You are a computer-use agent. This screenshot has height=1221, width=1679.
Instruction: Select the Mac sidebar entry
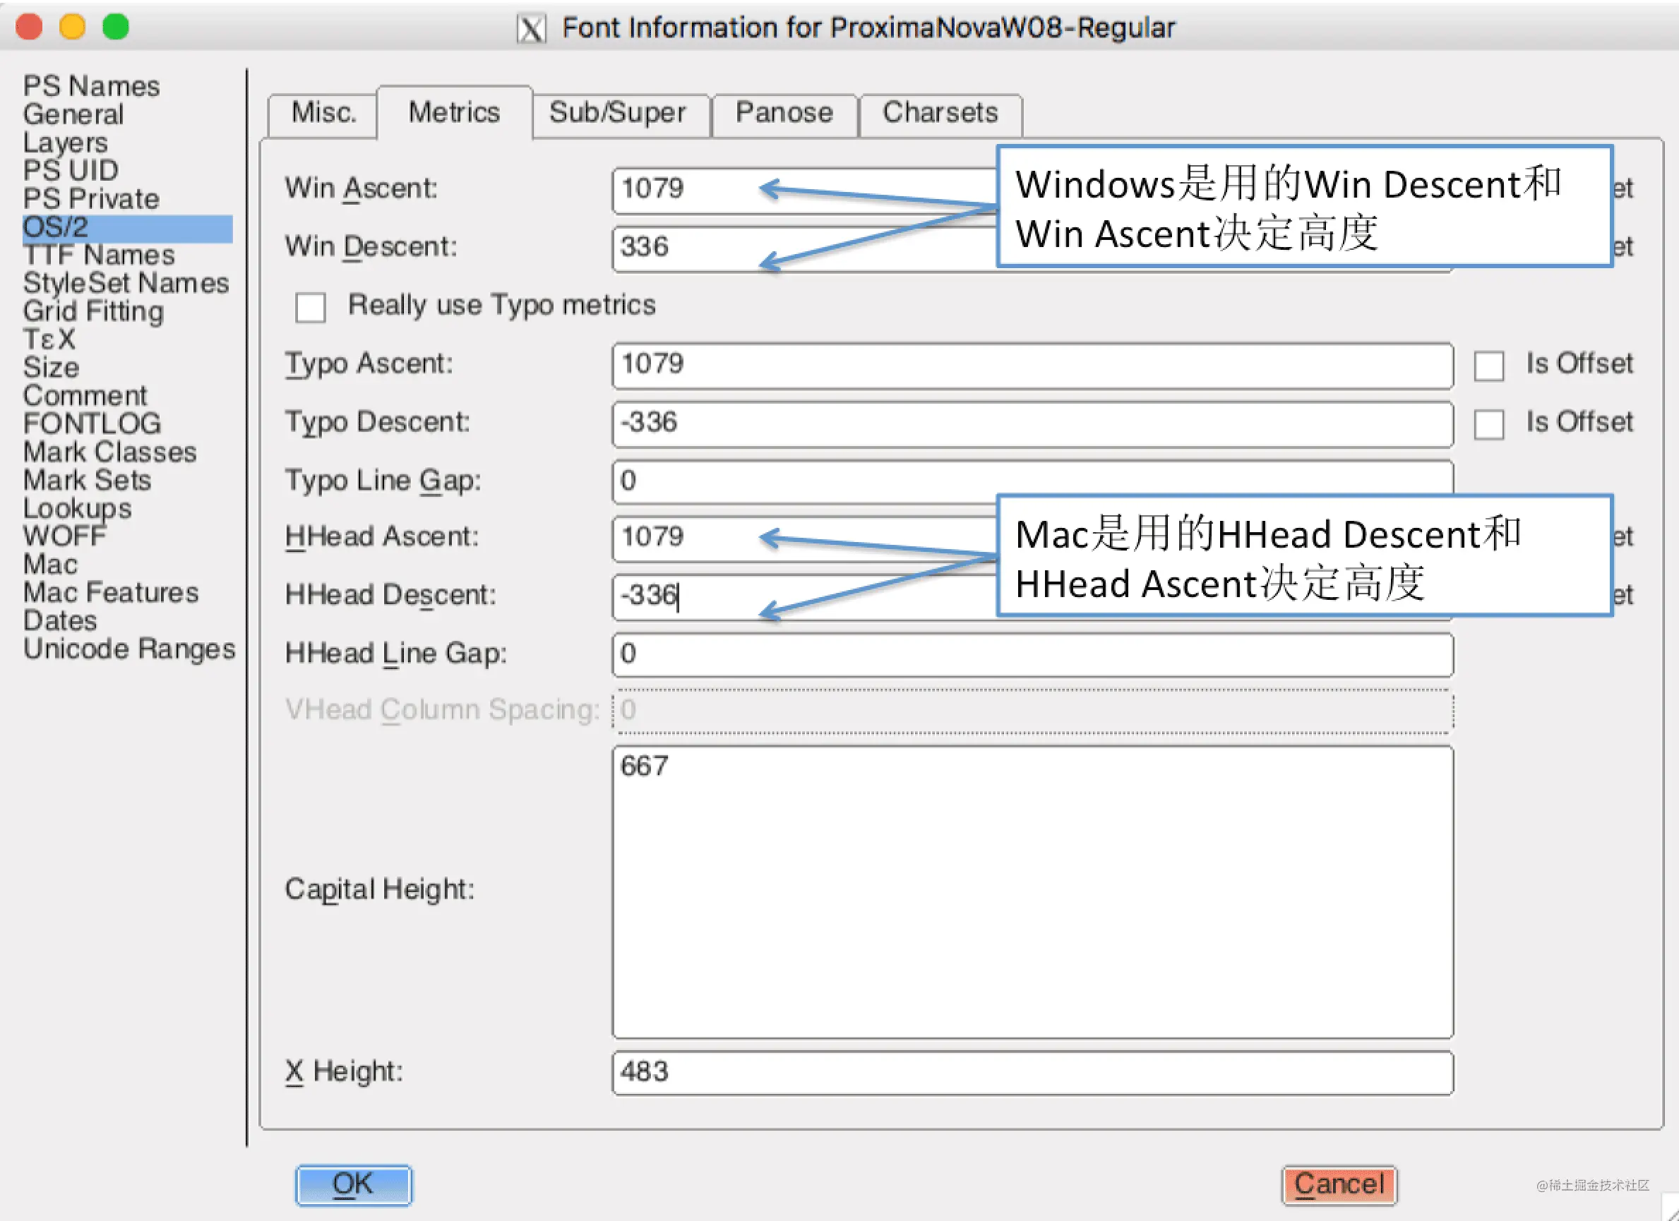pos(49,564)
